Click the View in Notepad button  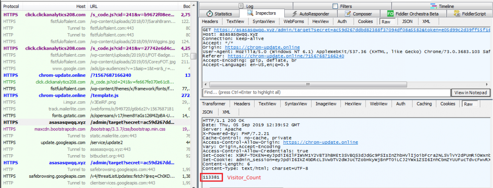tap(470, 92)
